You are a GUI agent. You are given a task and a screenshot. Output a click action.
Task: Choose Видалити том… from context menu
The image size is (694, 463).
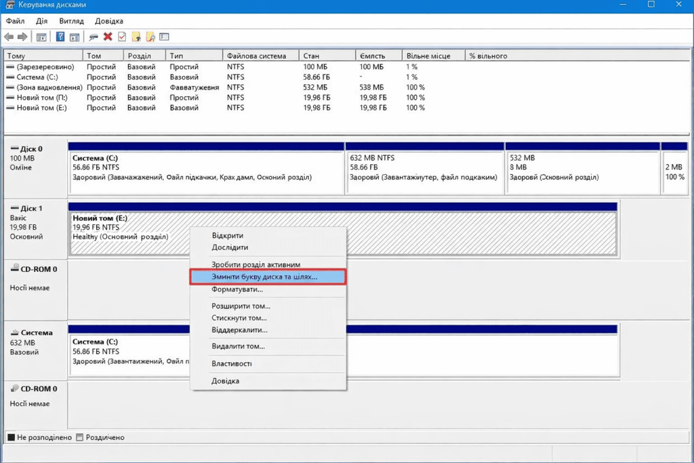pyautogui.click(x=238, y=346)
